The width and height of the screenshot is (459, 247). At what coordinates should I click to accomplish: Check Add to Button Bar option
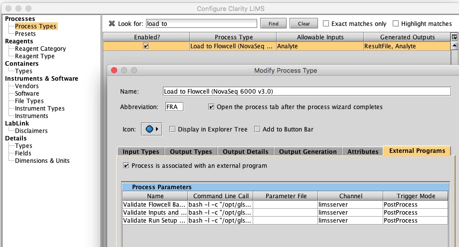pos(257,129)
